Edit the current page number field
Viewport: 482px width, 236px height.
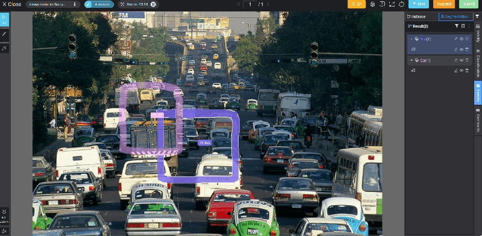point(250,4)
